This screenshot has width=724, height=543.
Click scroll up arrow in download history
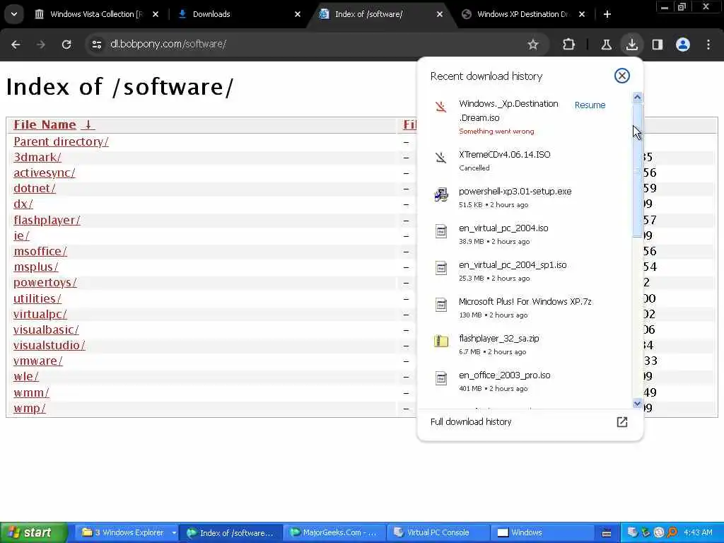637,97
